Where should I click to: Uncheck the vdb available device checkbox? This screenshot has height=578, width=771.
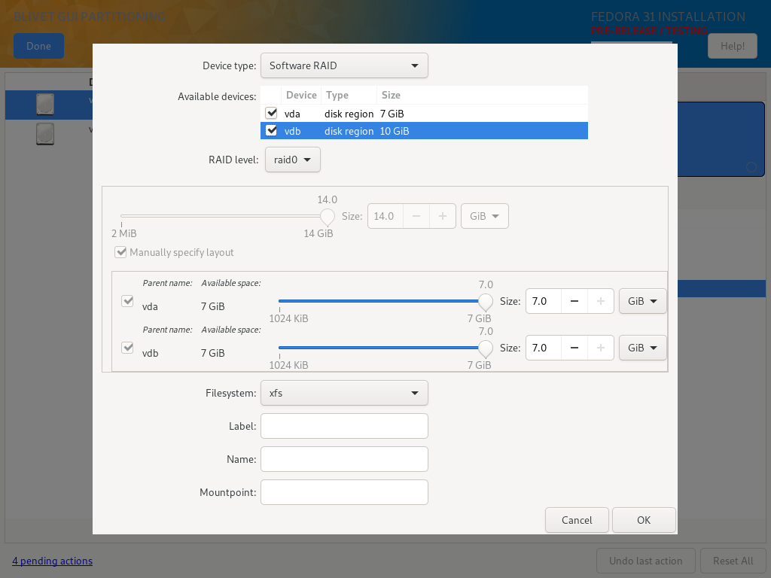click(271, 131)
